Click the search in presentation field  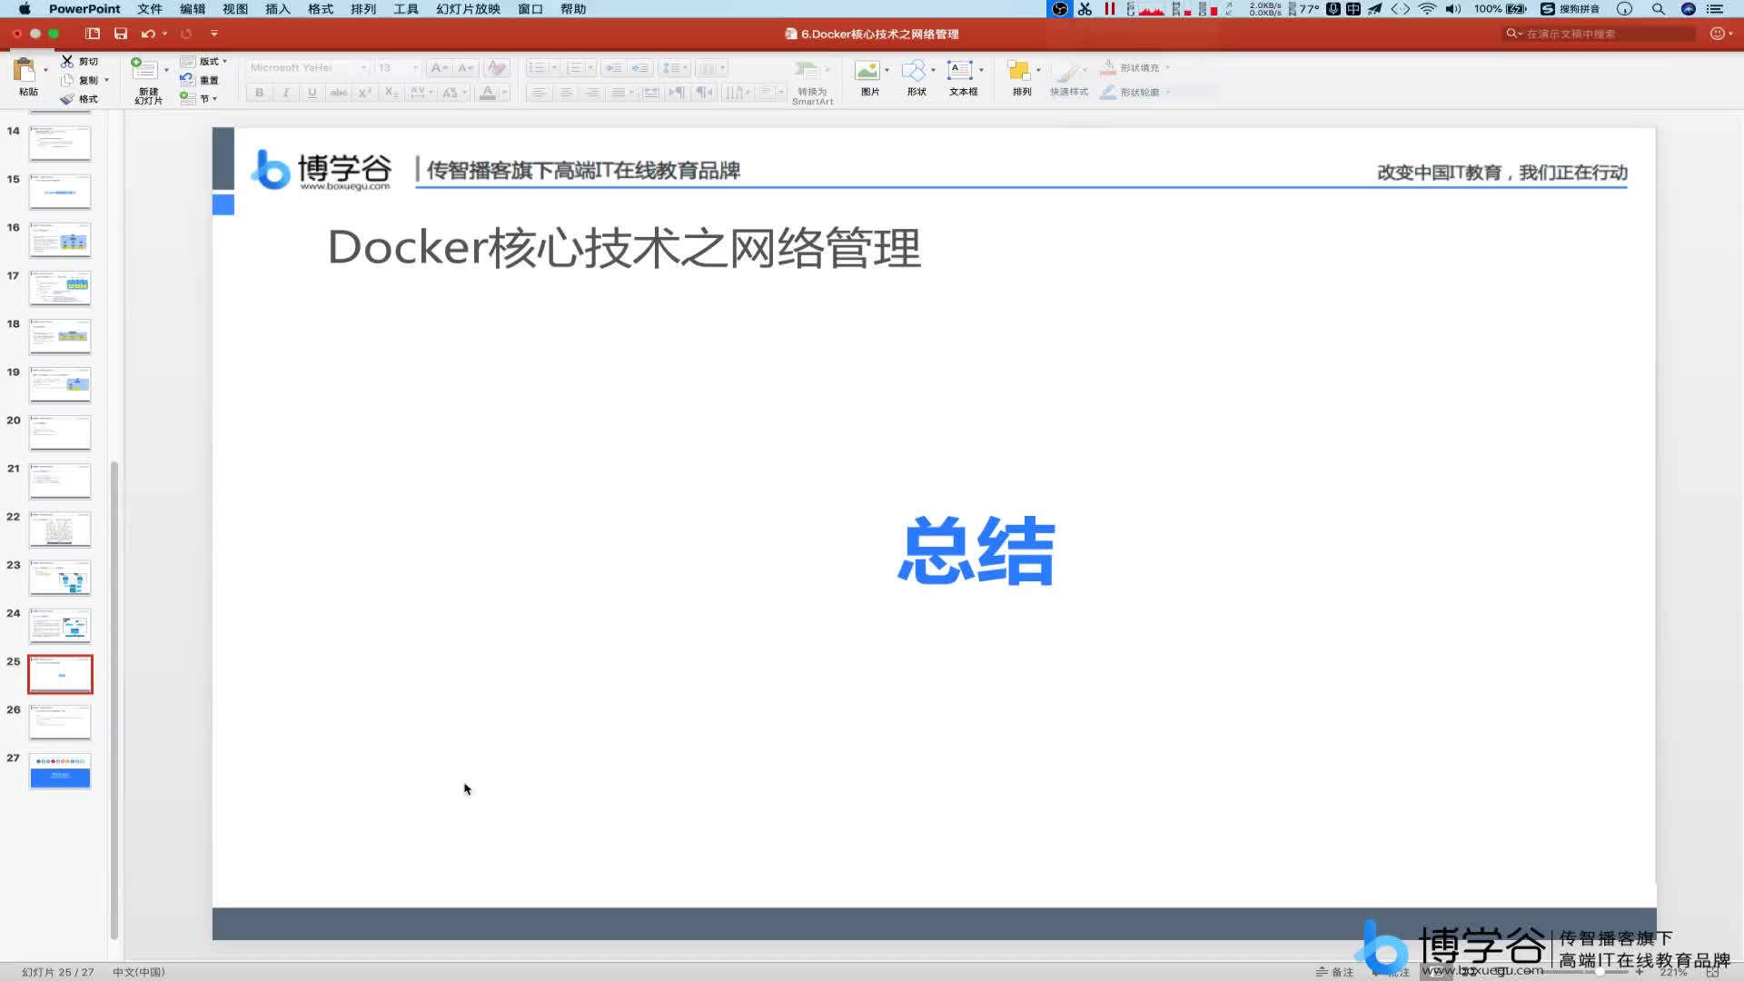point(1600,34)
